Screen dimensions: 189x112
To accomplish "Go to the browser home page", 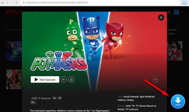I will point(2,2).
